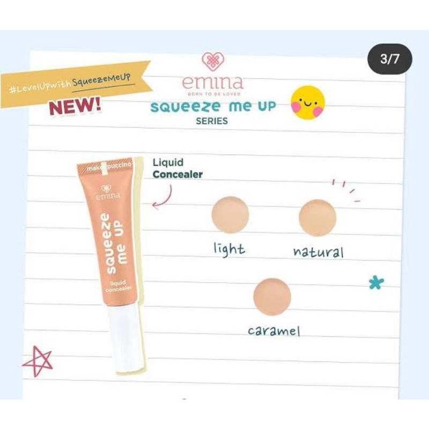
Task: Click the Emina heart logo icon
Action: 213,62
